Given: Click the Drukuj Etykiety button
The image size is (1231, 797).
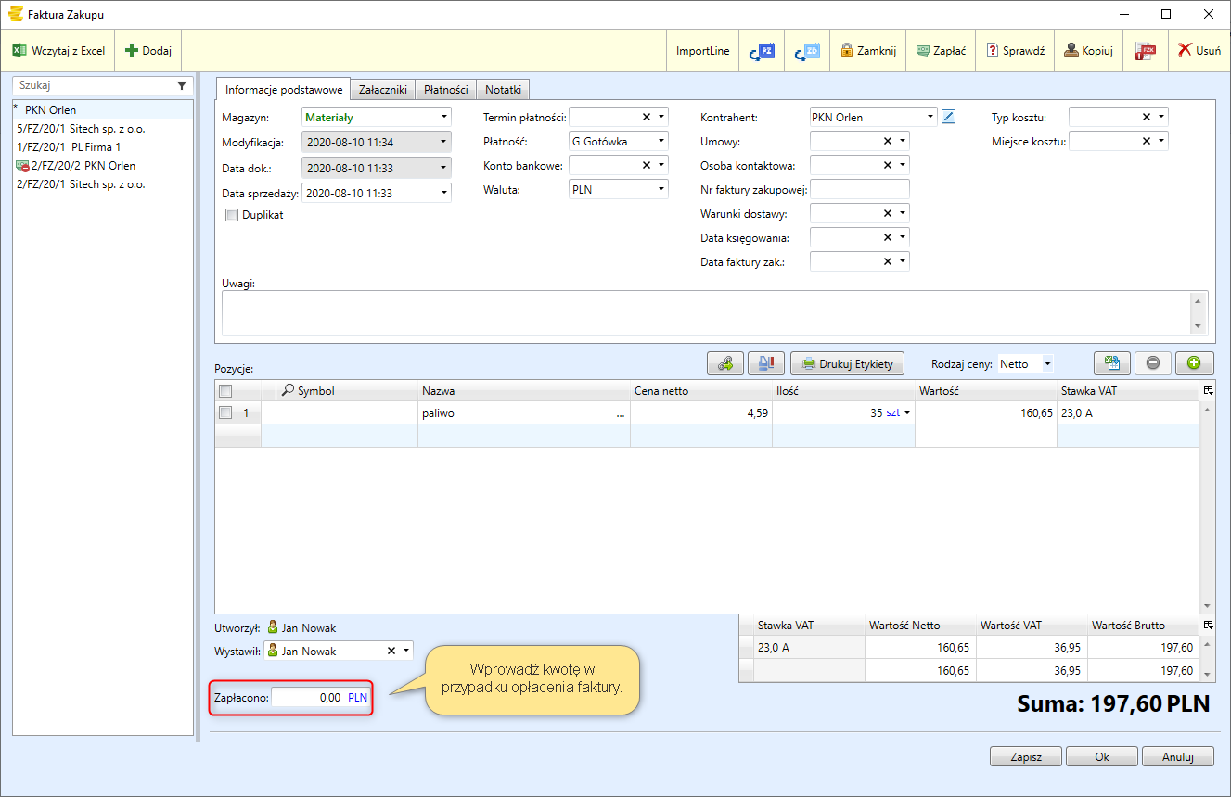Looking at the screenshot, I should [x=847, y=363].
